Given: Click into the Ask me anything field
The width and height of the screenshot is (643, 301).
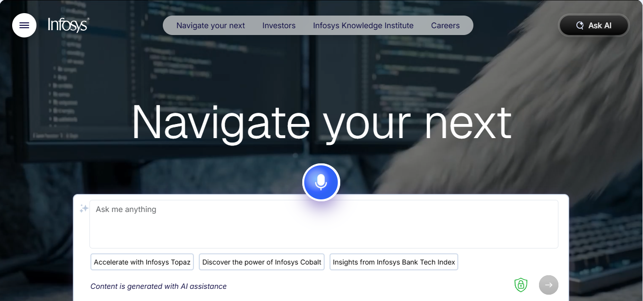Looking at the screenshot, I should click(x=324, y=224).
